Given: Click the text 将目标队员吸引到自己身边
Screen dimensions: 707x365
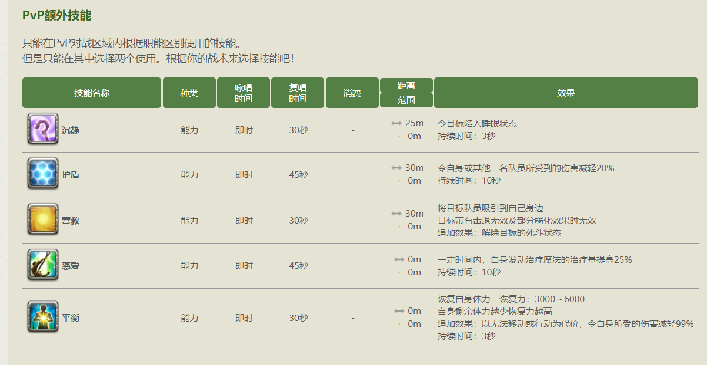Looking at the screenshot, I should click(491, 208).
